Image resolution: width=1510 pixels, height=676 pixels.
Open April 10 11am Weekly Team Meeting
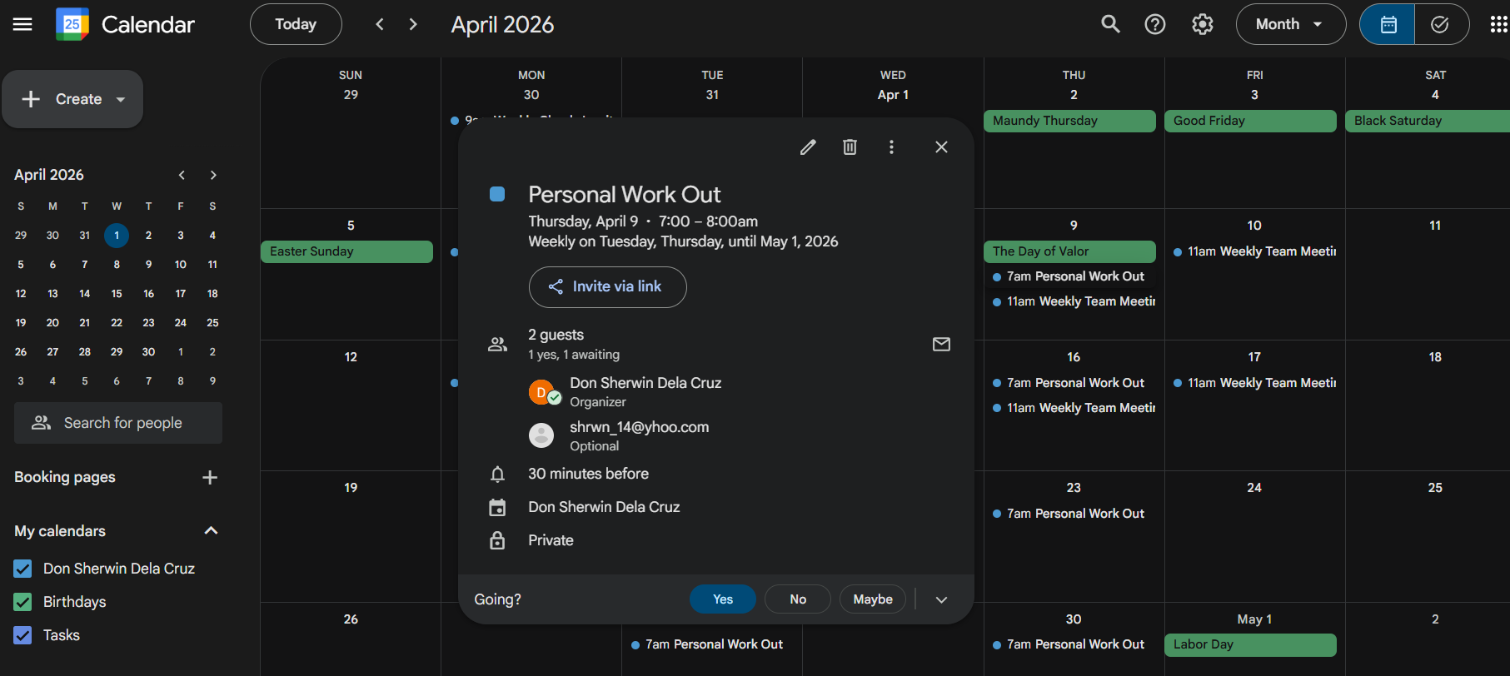pos(1250,251)
